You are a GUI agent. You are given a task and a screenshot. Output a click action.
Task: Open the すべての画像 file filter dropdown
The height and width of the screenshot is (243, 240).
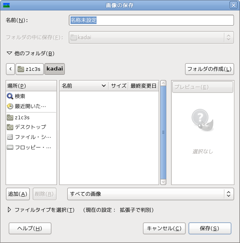[151, 194]
